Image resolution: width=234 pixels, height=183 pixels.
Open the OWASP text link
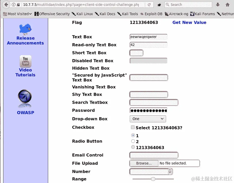25,113
